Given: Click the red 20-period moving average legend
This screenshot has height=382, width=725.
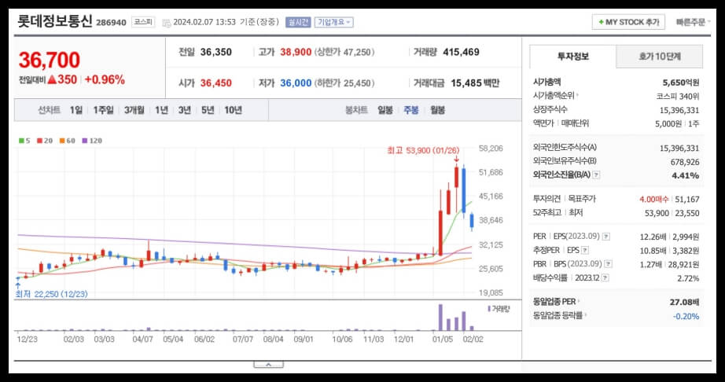Looking at the screenshot, I should tap(45, 141).
